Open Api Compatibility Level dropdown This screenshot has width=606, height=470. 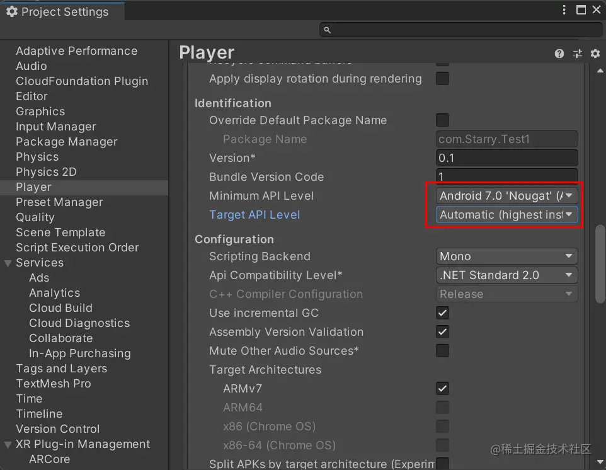pyautogui.click(x=506, y=275)
